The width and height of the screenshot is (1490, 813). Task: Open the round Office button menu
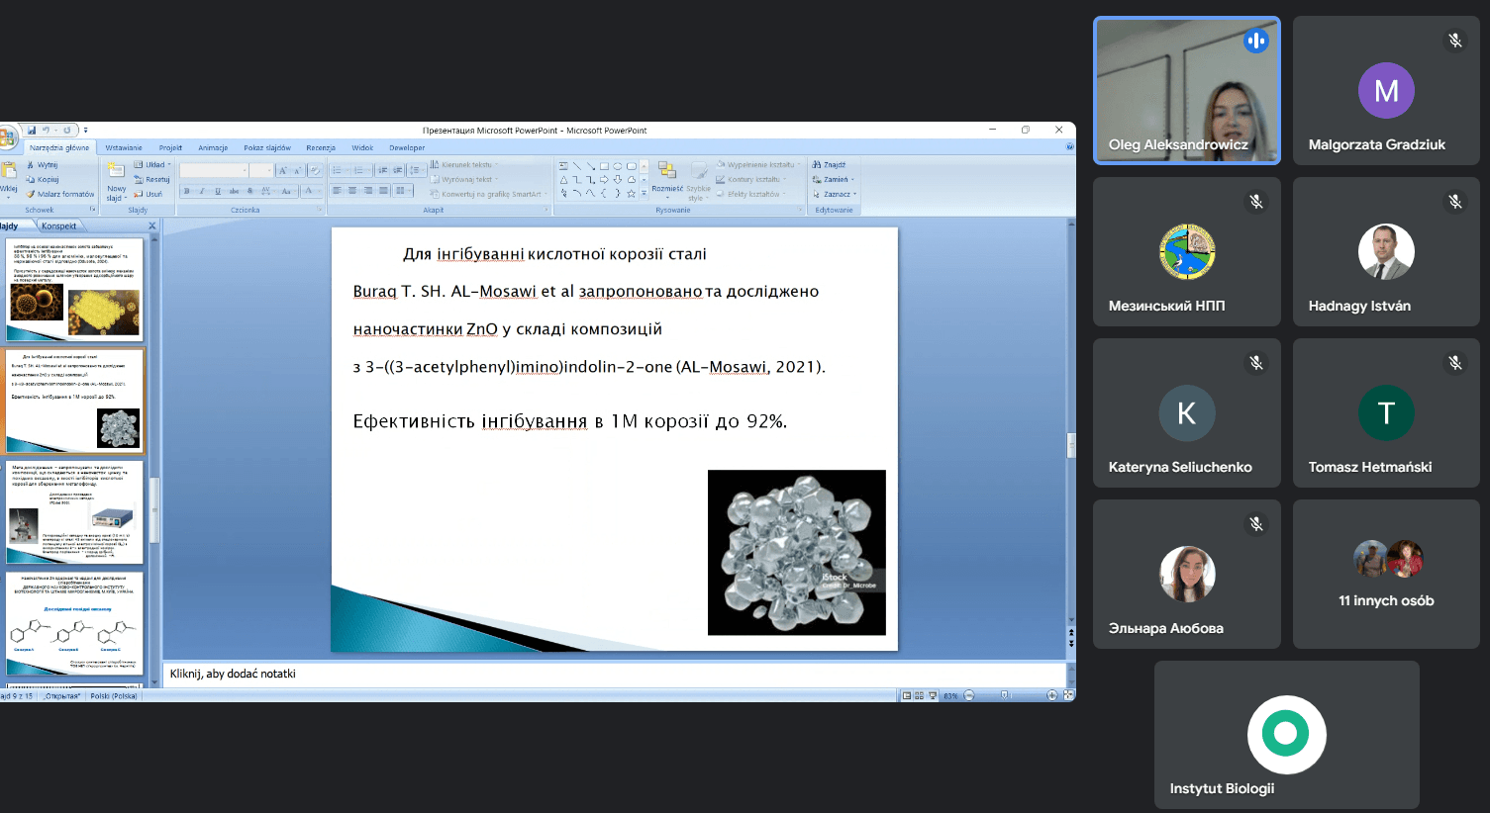[x=8, y=136]
